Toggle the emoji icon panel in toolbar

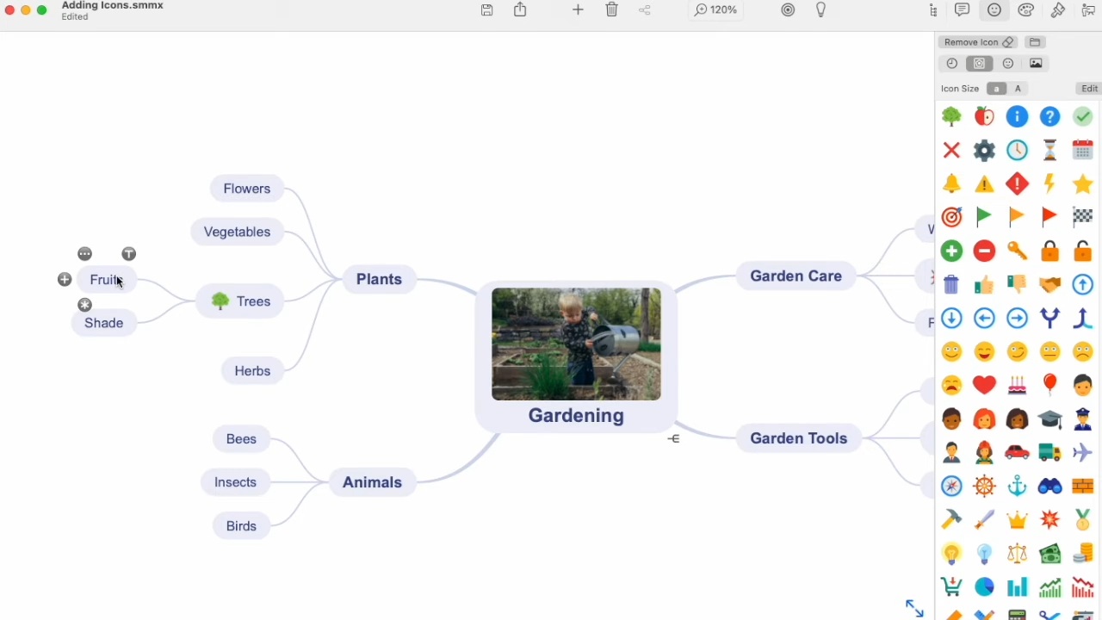tap(994, 10)
